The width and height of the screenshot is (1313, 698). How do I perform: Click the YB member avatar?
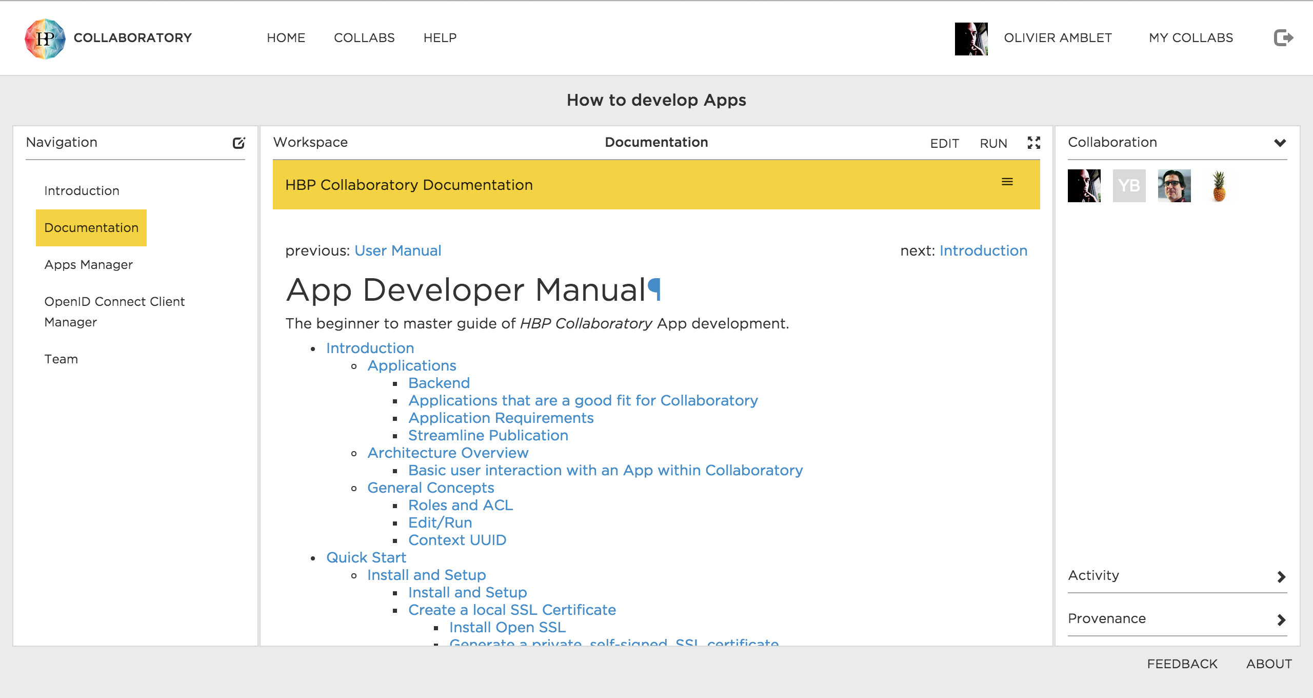click(1129, 186)
